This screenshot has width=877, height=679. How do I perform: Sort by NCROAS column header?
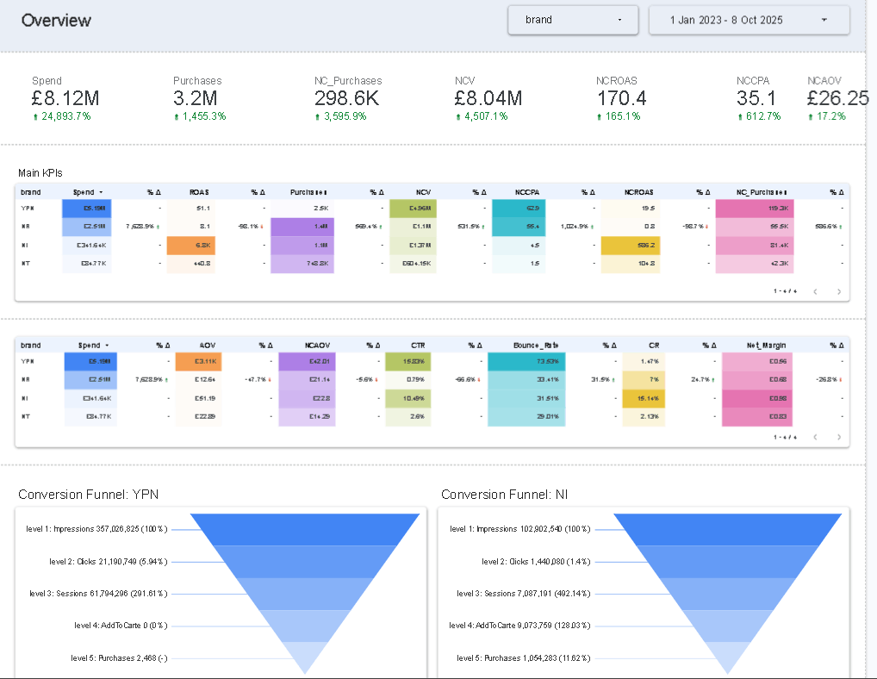click(638, 192)
